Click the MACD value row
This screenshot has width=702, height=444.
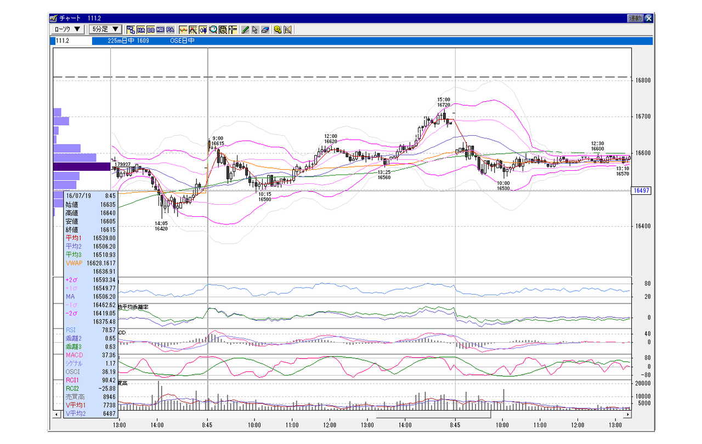90,355
